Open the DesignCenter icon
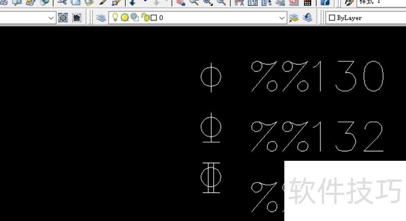 pos(252,3)
